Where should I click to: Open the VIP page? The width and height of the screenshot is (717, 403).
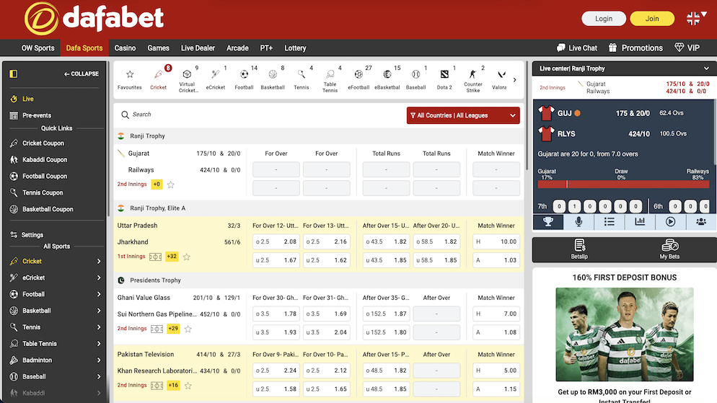click(687, 48)
